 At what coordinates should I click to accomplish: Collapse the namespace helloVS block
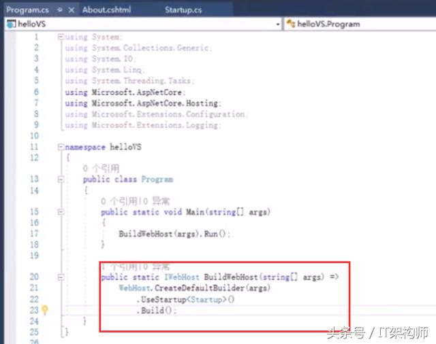[61, 147]
